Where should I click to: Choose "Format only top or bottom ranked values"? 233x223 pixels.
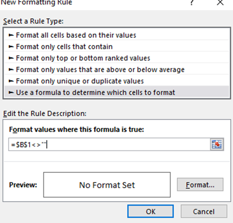click(x=117, y=58)
